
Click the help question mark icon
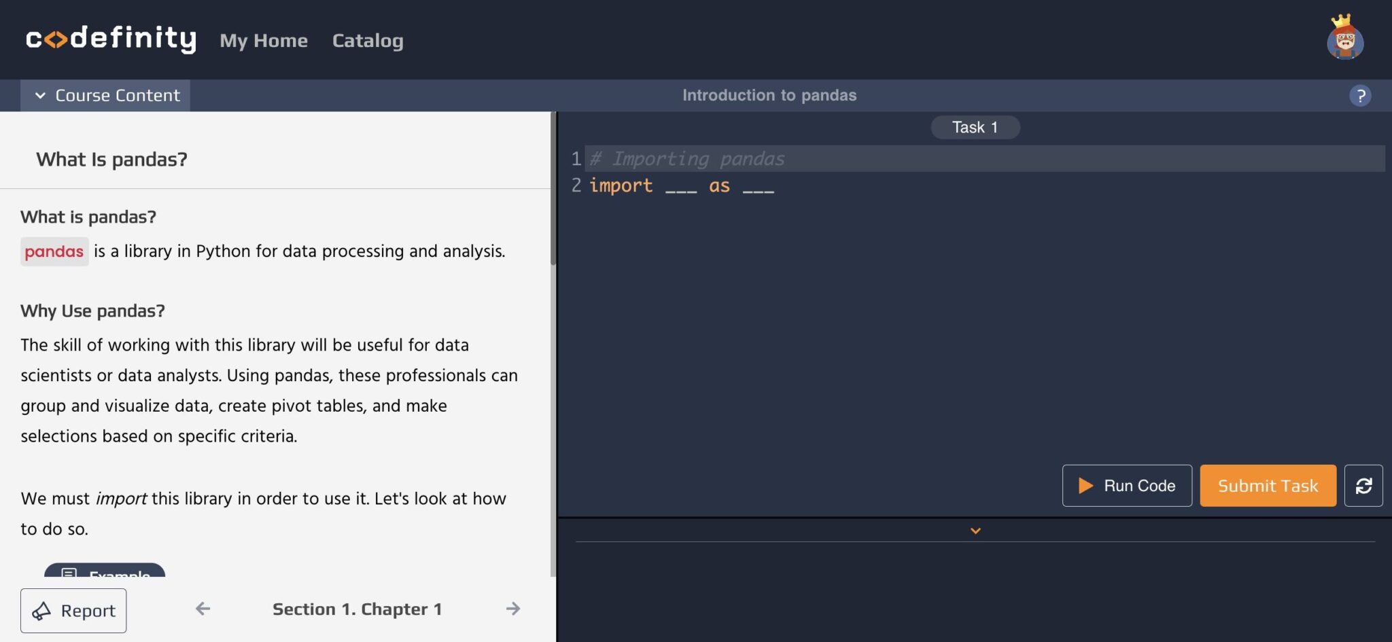pos(1359,95)
